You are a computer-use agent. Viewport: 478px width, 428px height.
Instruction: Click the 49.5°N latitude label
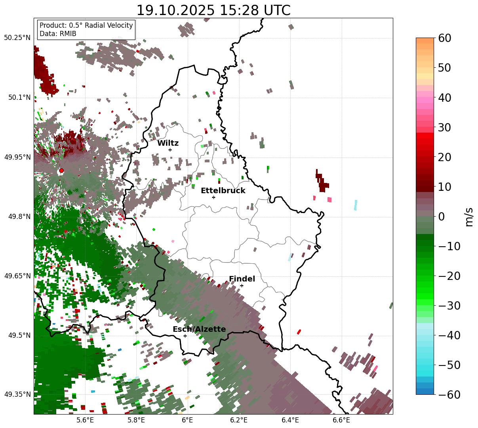19,335
